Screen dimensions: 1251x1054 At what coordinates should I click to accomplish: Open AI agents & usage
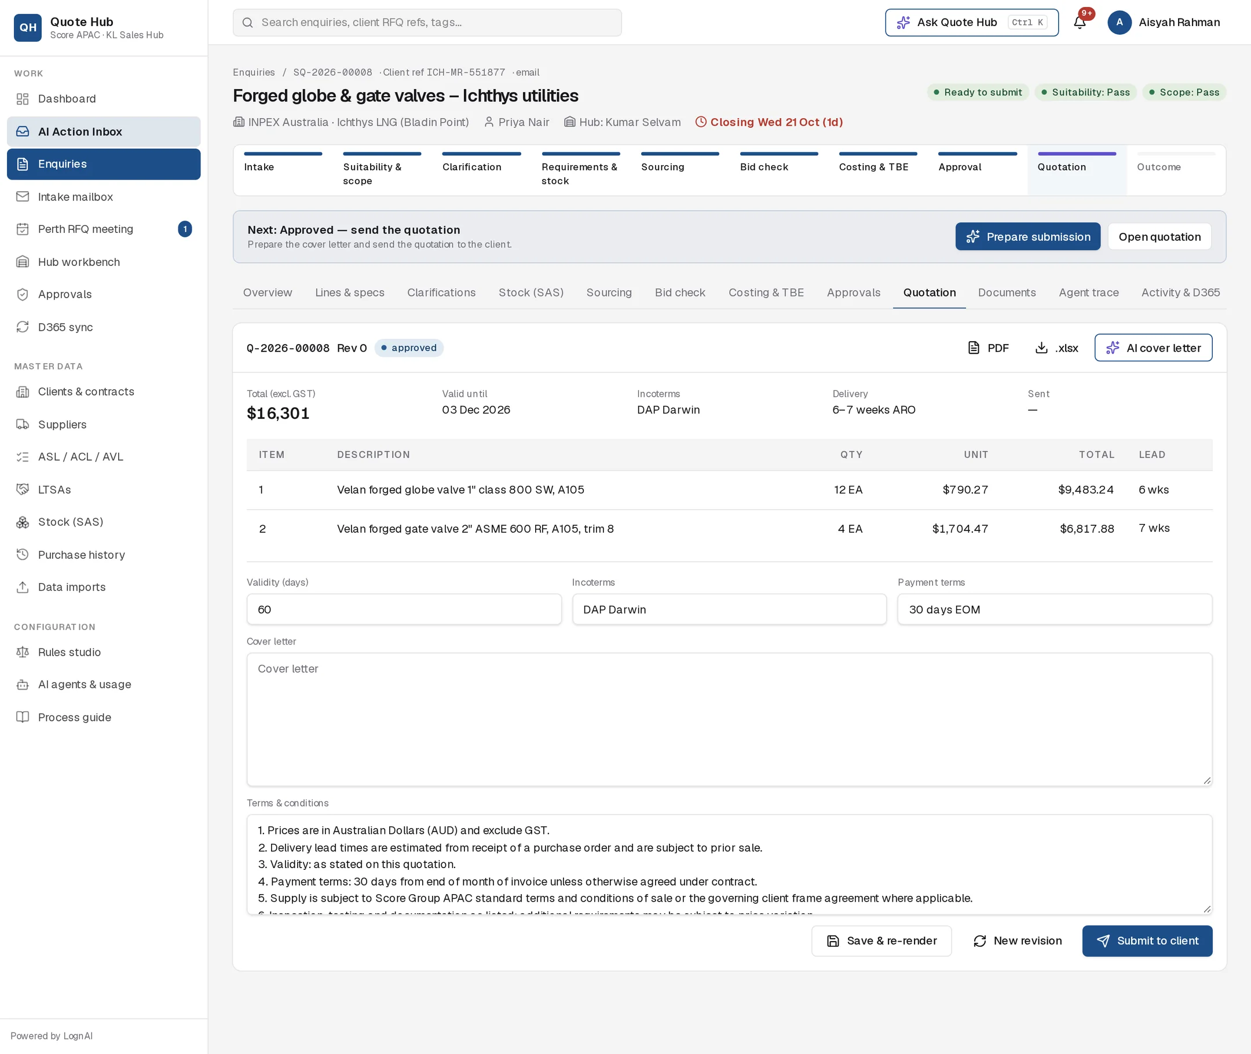(103, 684)
